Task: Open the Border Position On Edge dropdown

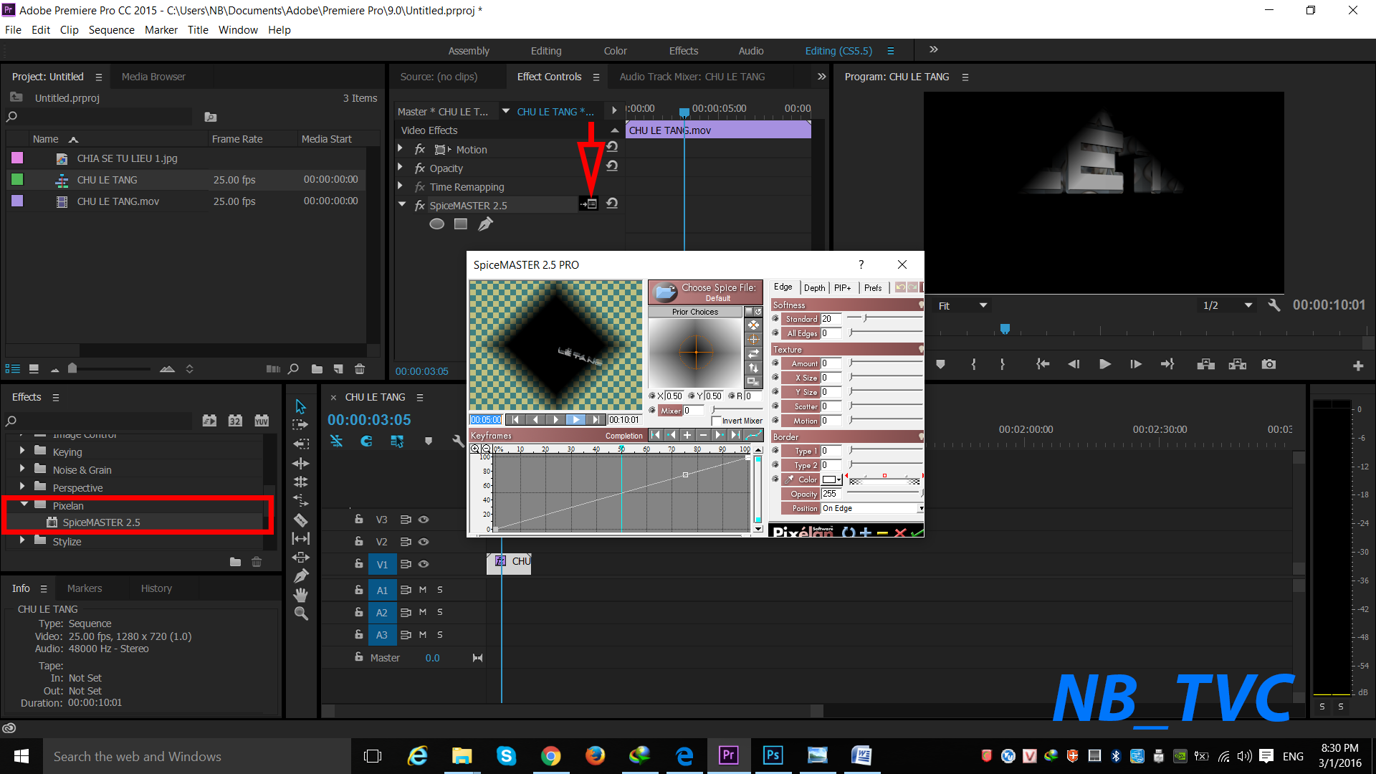Action: (872, 509)
